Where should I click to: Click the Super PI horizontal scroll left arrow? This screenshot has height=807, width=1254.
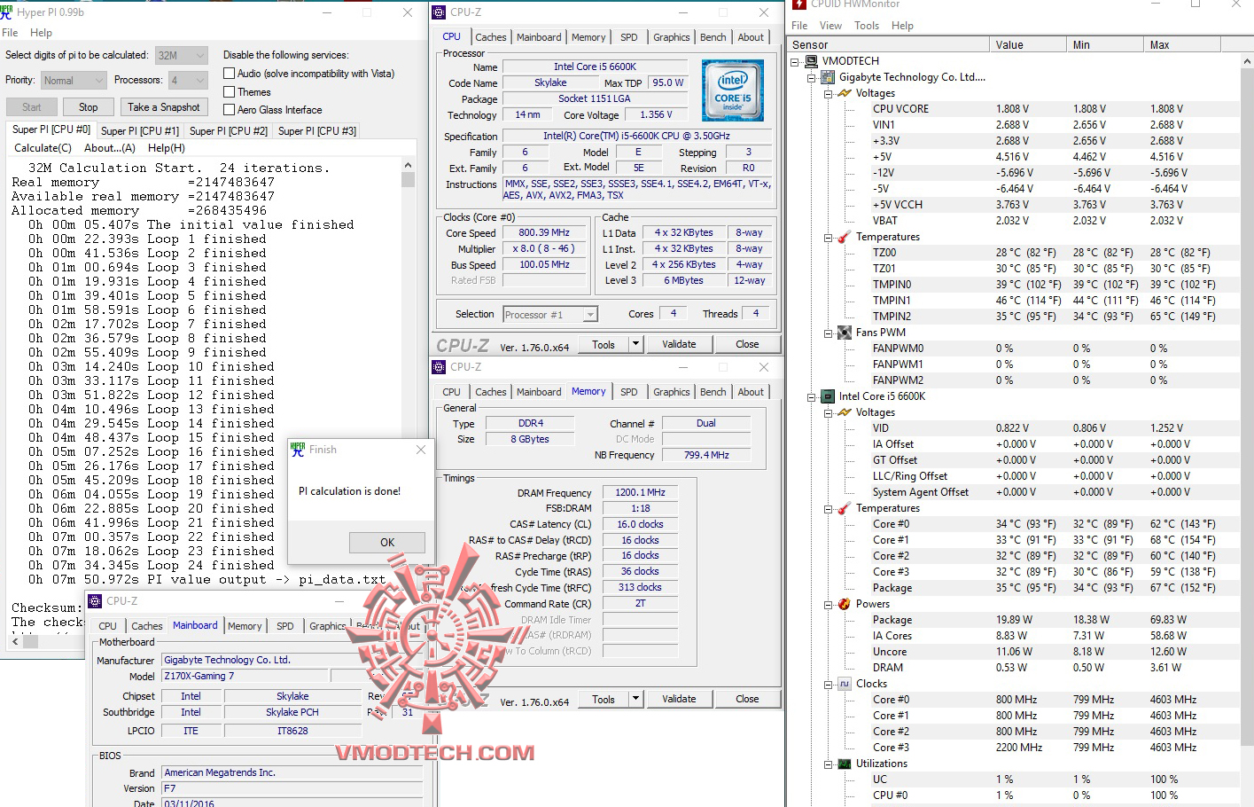point(15,640)
